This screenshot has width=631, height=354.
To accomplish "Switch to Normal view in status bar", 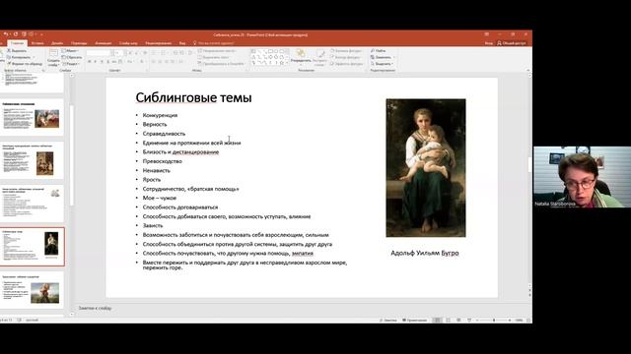I will pos(438,320).
